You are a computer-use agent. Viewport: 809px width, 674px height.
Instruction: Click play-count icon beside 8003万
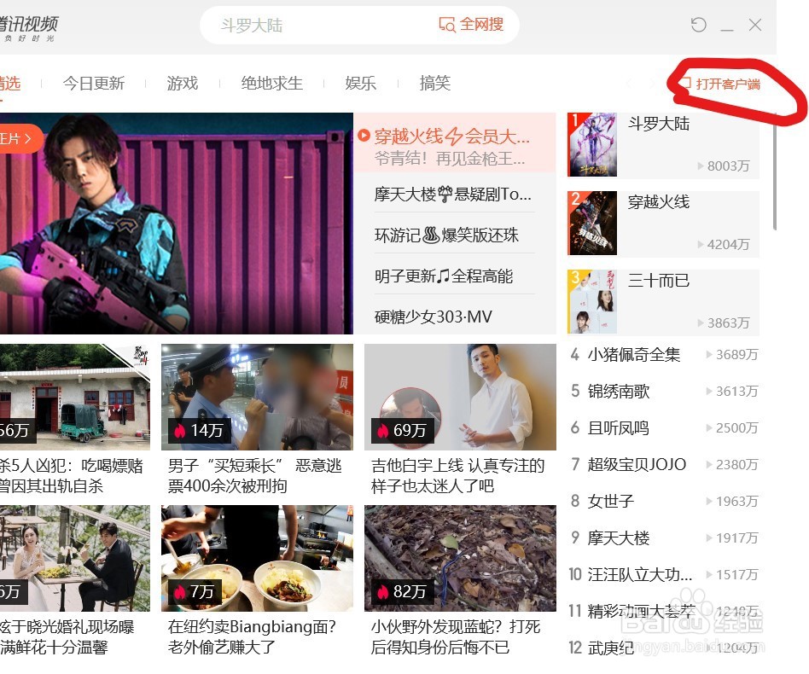coord(701,166)
